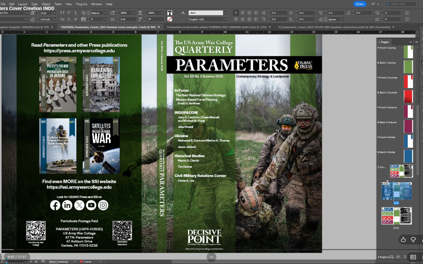Screen dimensions: 423x264
Task: Click the Strikethrough formatting icon
Action: pyautogui.click(x=76, y=20)
